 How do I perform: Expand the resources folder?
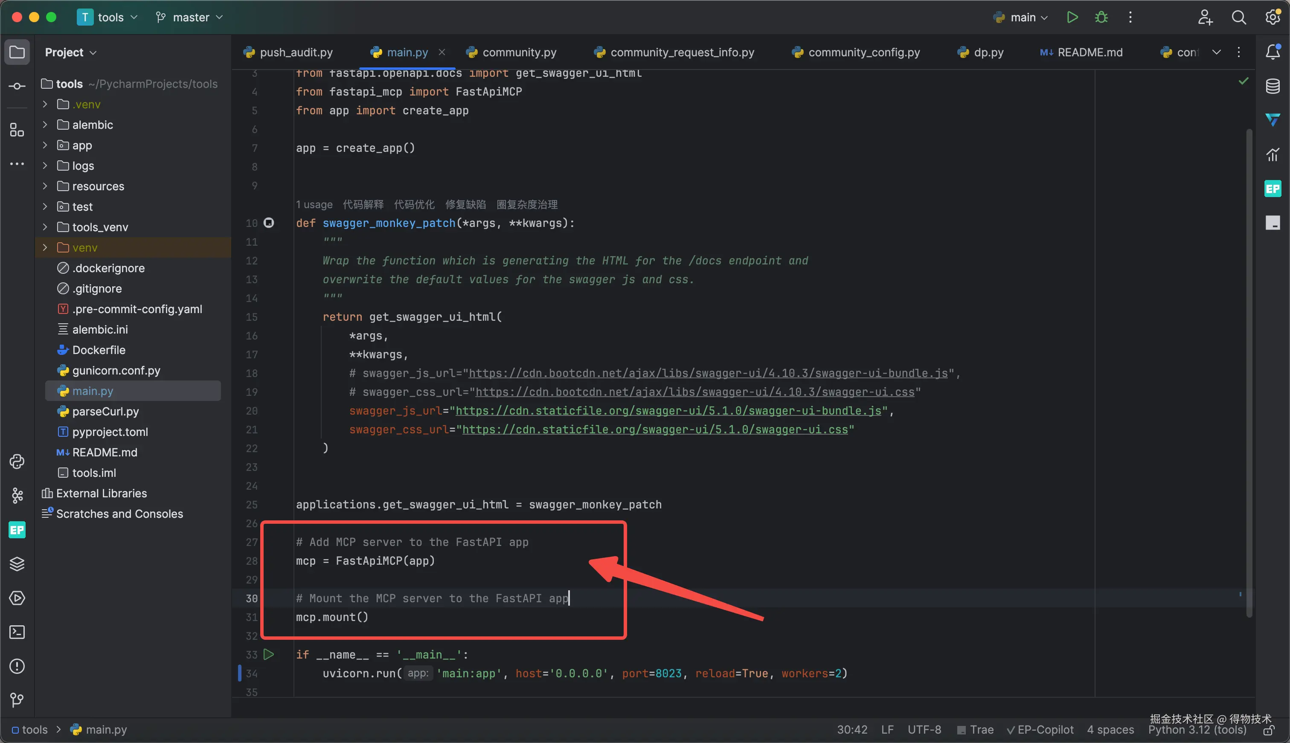pyautogui.click(x=45, y=186)
